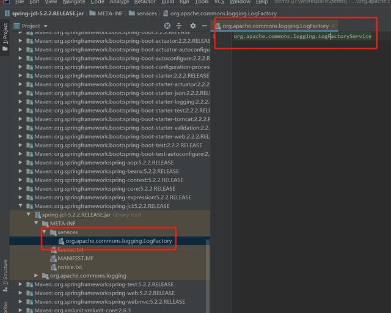Click LogFactoryService text in editor line 1
This screenshot has height=313, width=391.
tap(345, 37)
